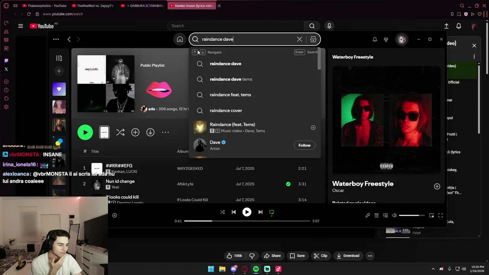Open lyrics with microphone icon
This screenshot has height=275, width=489.
[368, 215]
